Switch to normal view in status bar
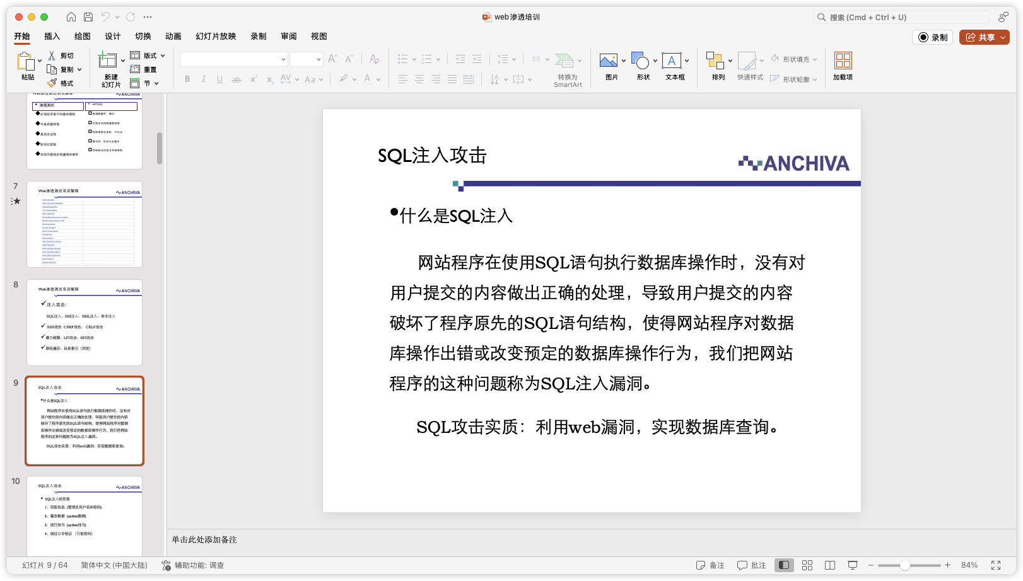1023x581 pixels. pyautogui.click(x=784, y=565)
